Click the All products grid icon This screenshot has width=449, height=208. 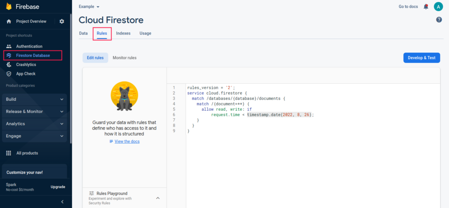(9, 153)
